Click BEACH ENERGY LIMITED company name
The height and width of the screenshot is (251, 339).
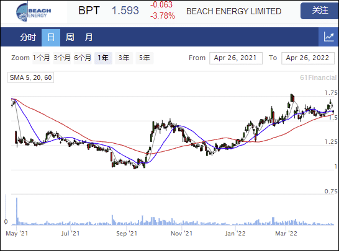(233, 11)
